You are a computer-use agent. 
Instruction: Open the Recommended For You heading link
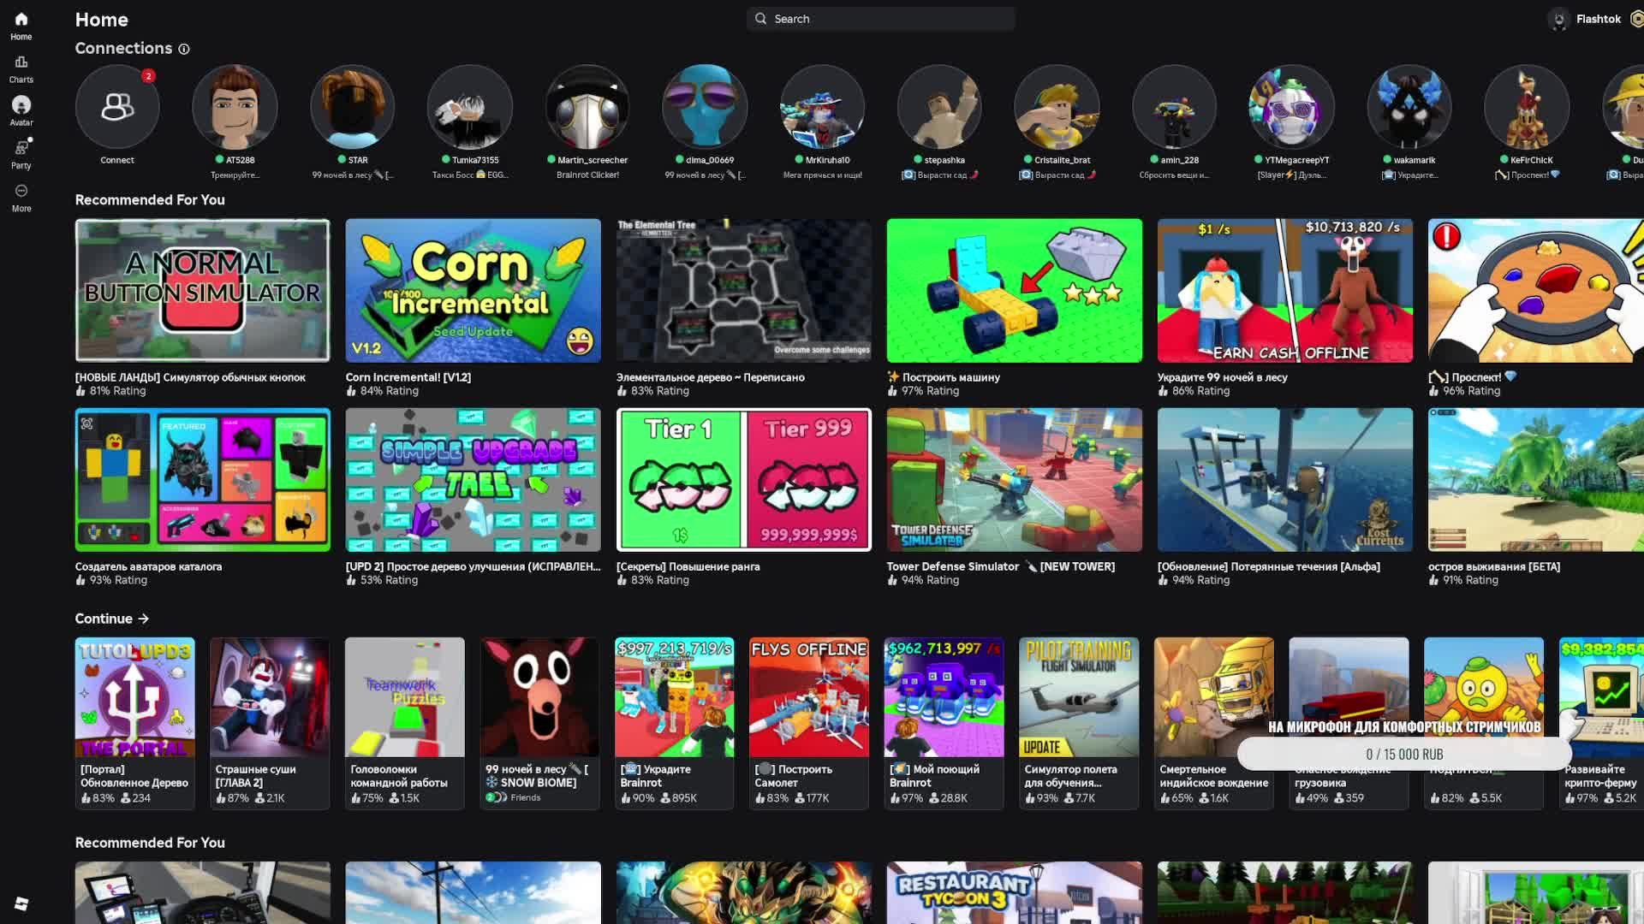click(150, 199)
